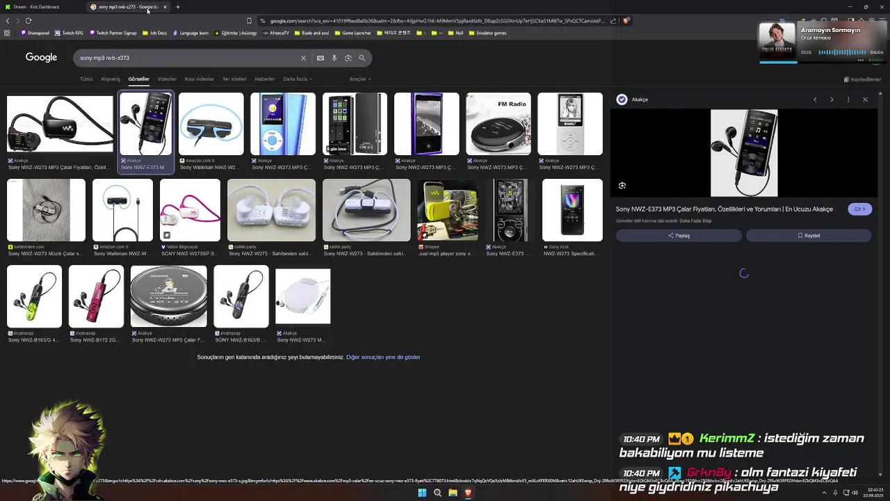Go back with browser back arrow
Viewport: 890px width, 501px height.
(8, 21)
